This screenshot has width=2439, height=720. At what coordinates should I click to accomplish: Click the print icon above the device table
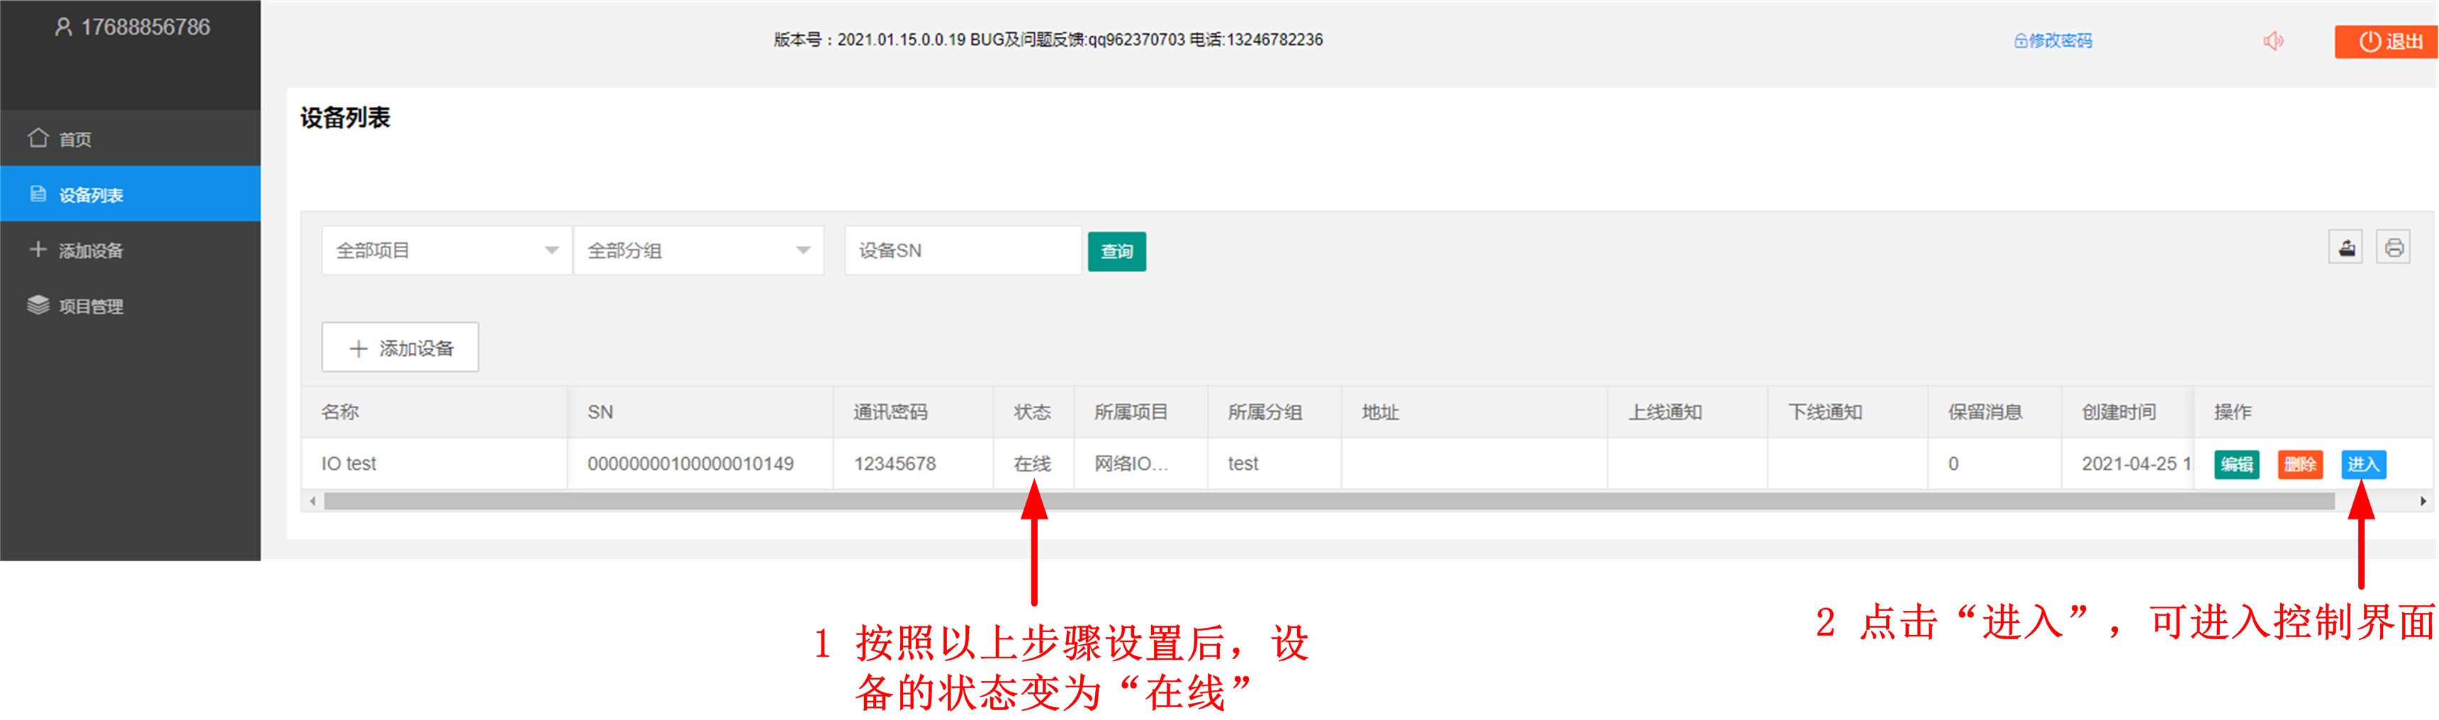coord(2394,246)
